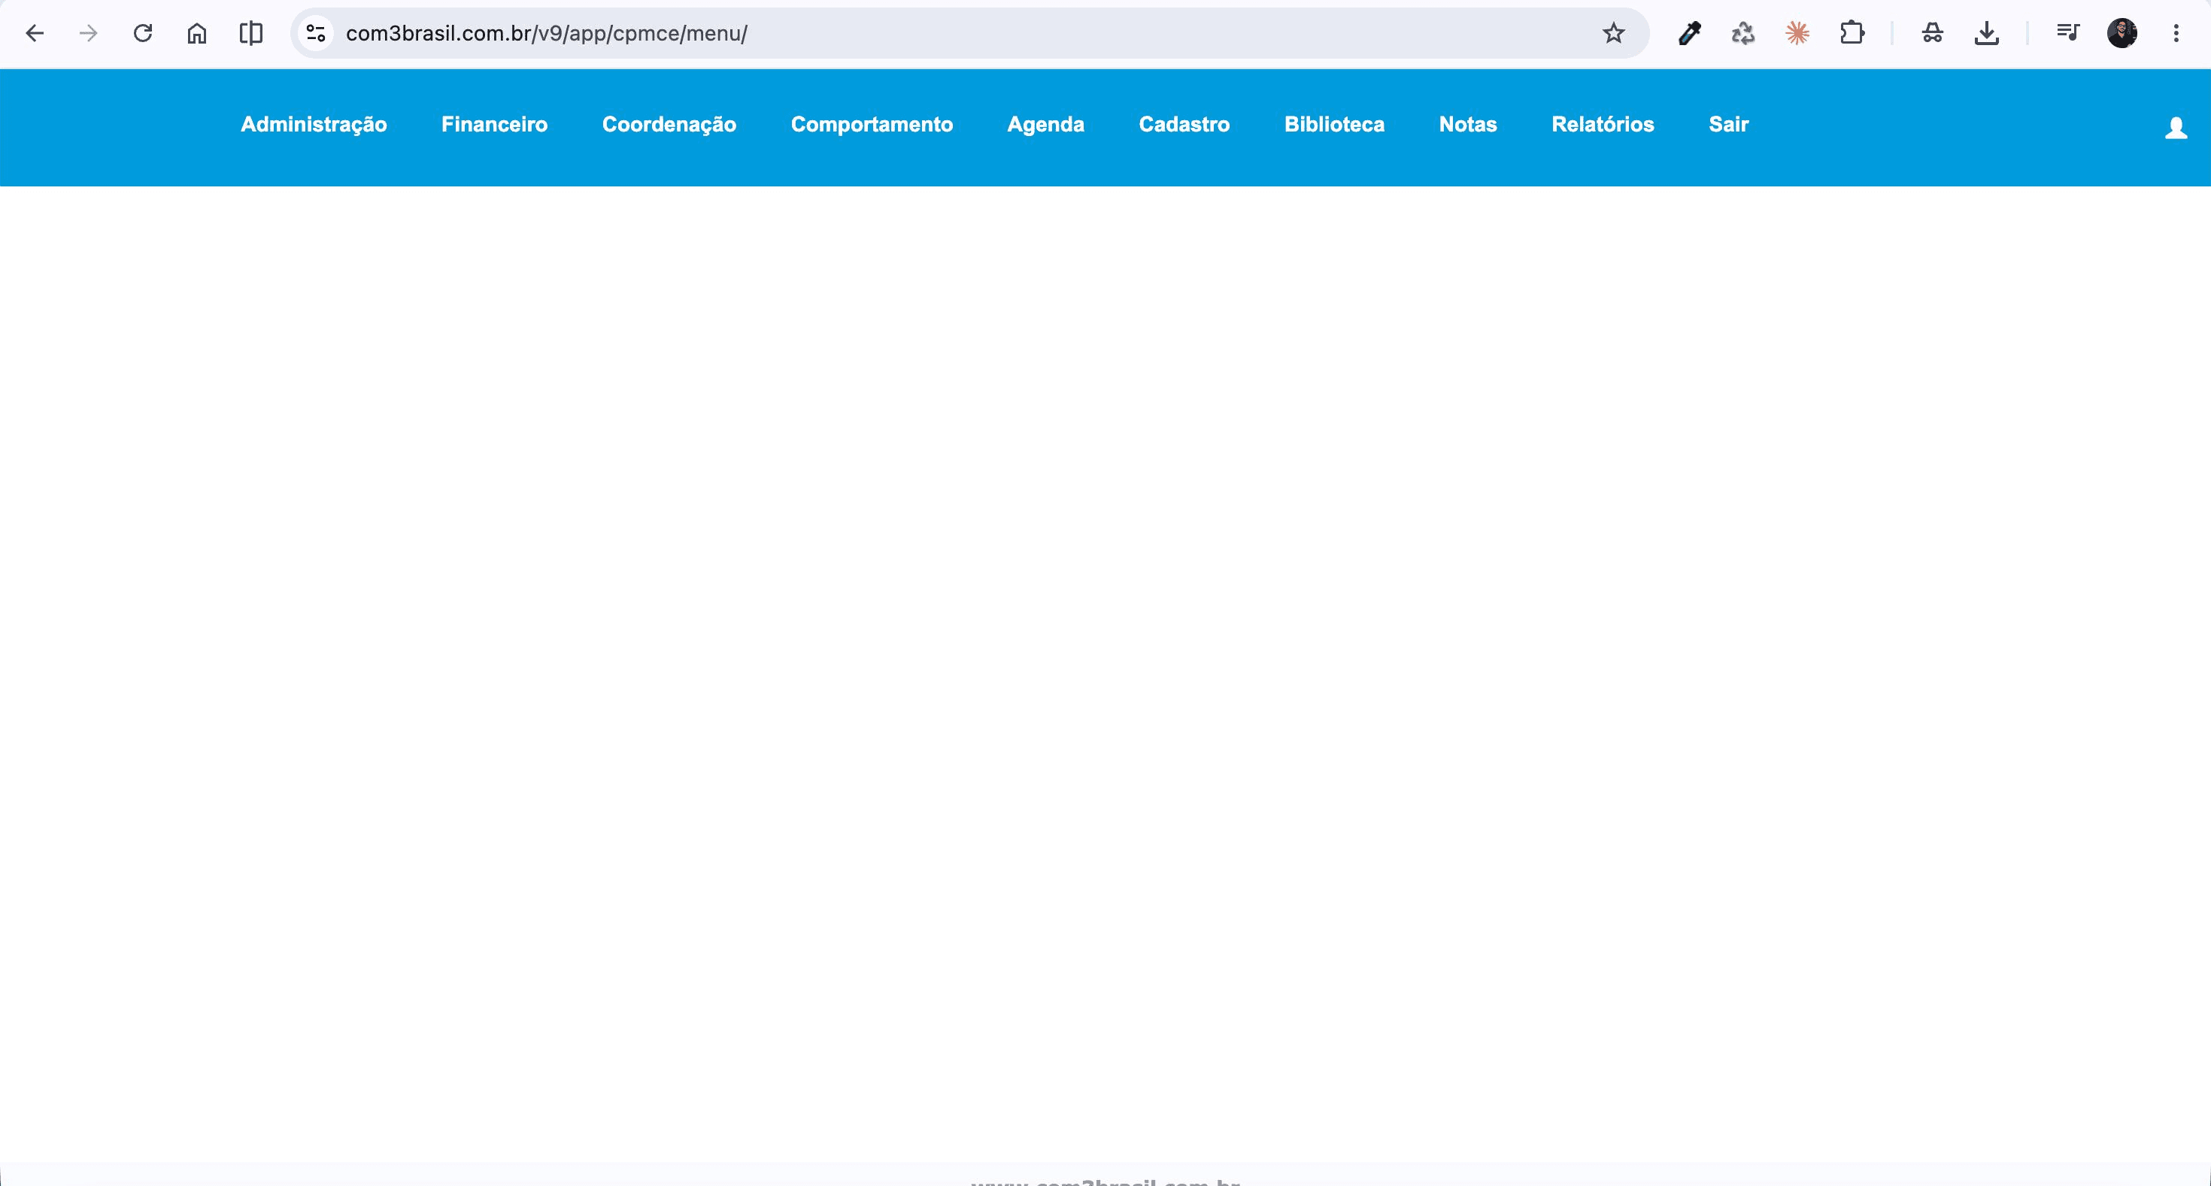This screenshot has height=1186, width=2211.
Task: Open the Coordenação menu
Action: point(669,124)
